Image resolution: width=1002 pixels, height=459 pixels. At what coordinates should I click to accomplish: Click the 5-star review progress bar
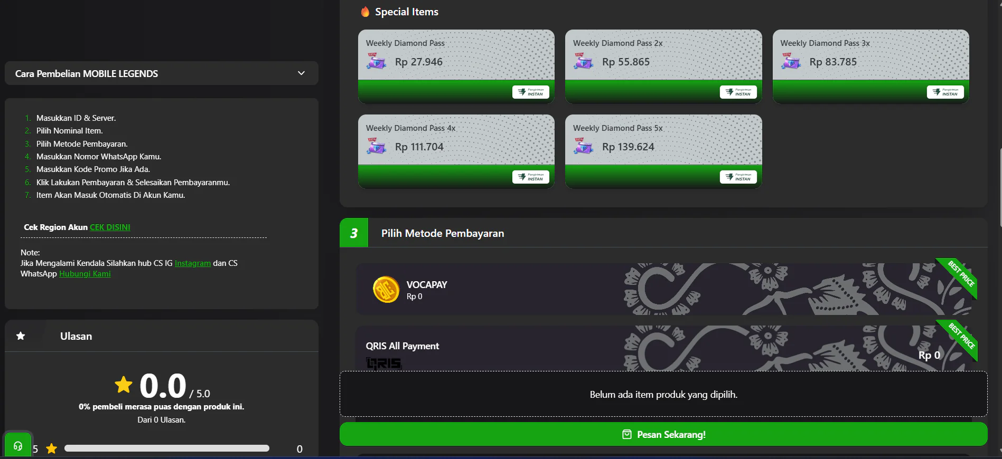(x=167, y=448)
